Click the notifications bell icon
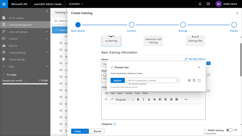Image resolution: width=242 pixels, height=136 pixels. (200, 4)
